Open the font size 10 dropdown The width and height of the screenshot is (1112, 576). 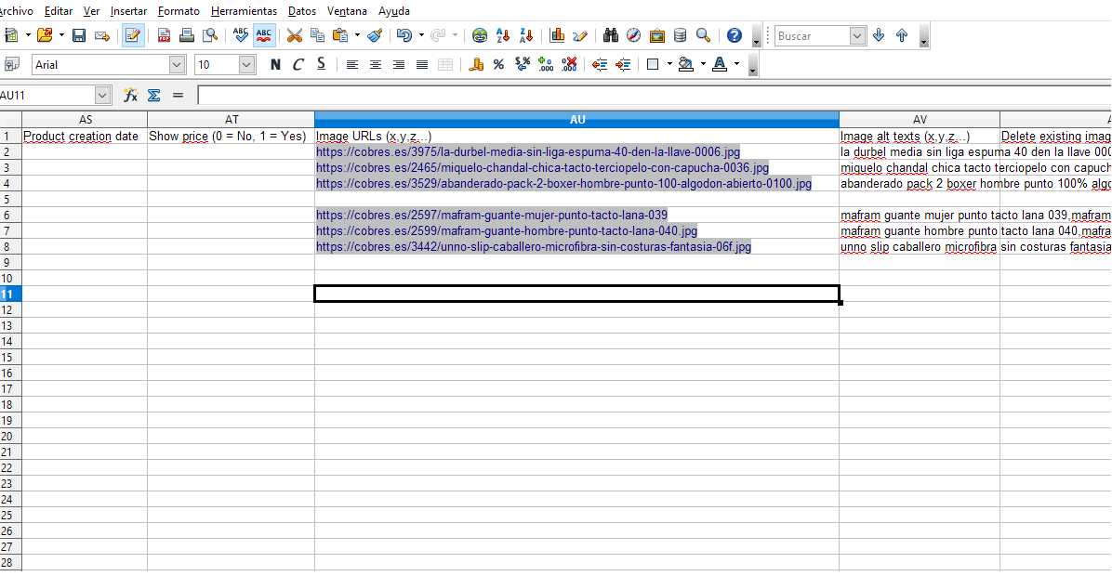coord(246,64)
